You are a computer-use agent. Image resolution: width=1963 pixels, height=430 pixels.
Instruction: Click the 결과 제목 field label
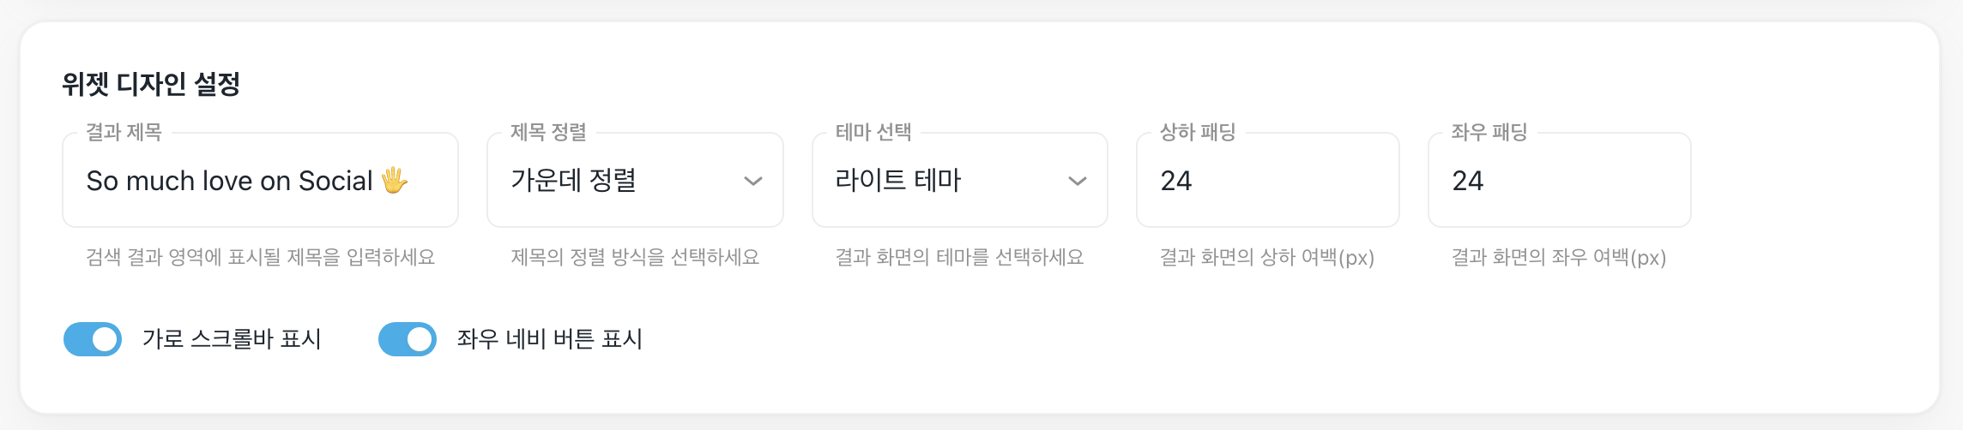124,132
